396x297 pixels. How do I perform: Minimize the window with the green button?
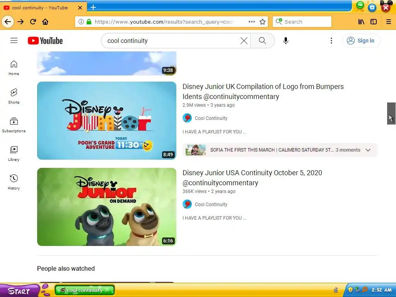[360, 5]
